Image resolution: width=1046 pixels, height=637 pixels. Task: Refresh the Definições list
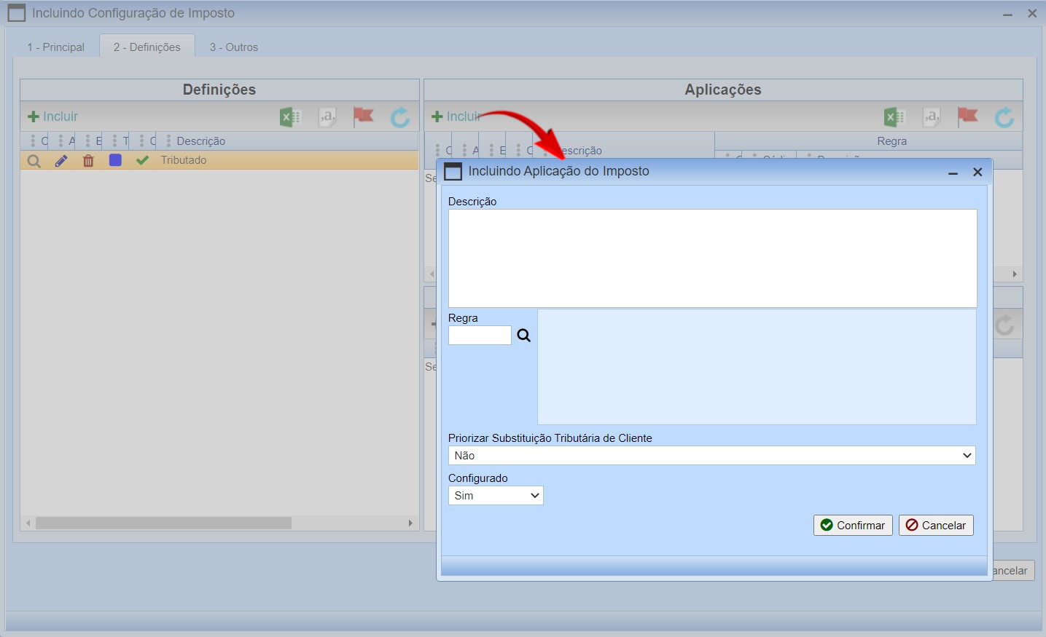400,117
